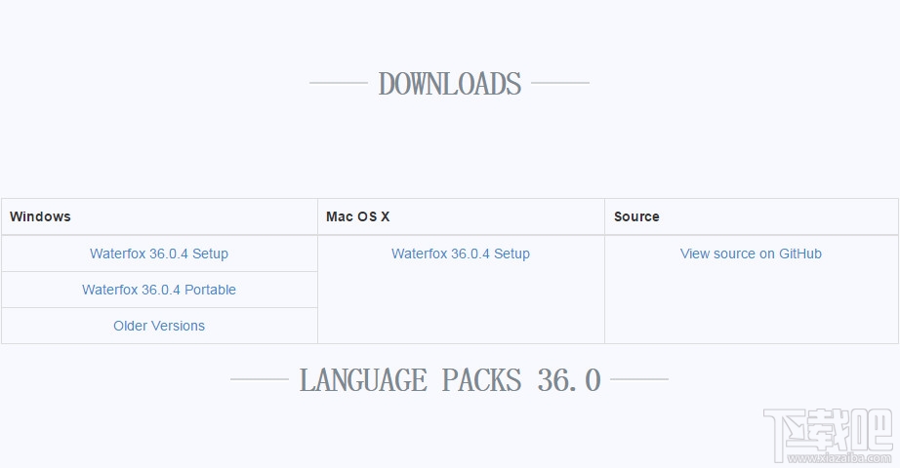This screenshot has width=900, height=468.
Task: Download Waterfox 36.0.4 Setup for Windows
Action: (x=159, y=253)
